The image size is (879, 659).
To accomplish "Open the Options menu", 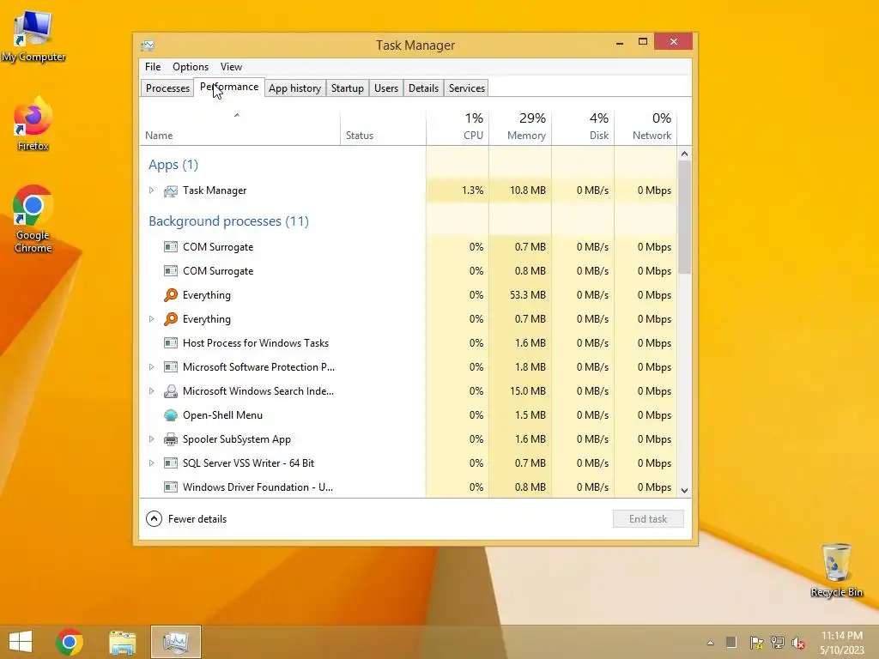I will pos(191,67).
